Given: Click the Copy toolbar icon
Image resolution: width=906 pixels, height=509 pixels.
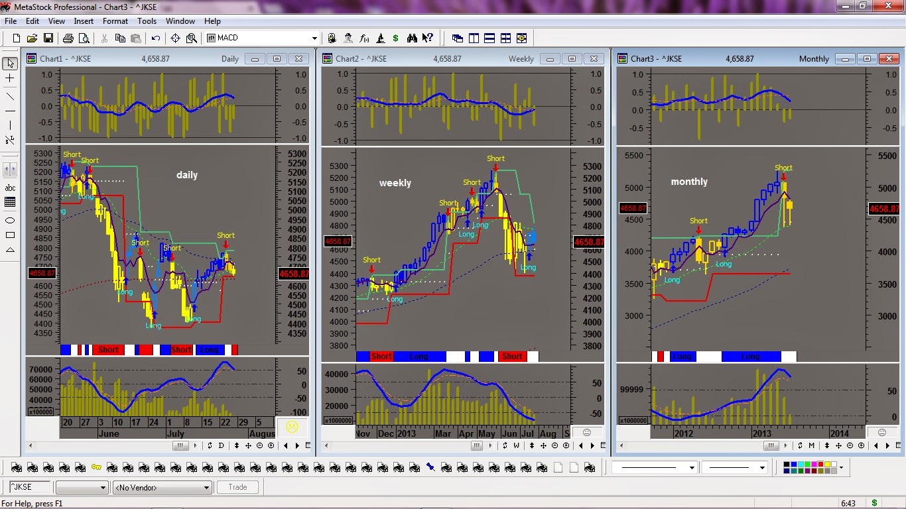Looking at the screenshot, I should tap(120, 38).
